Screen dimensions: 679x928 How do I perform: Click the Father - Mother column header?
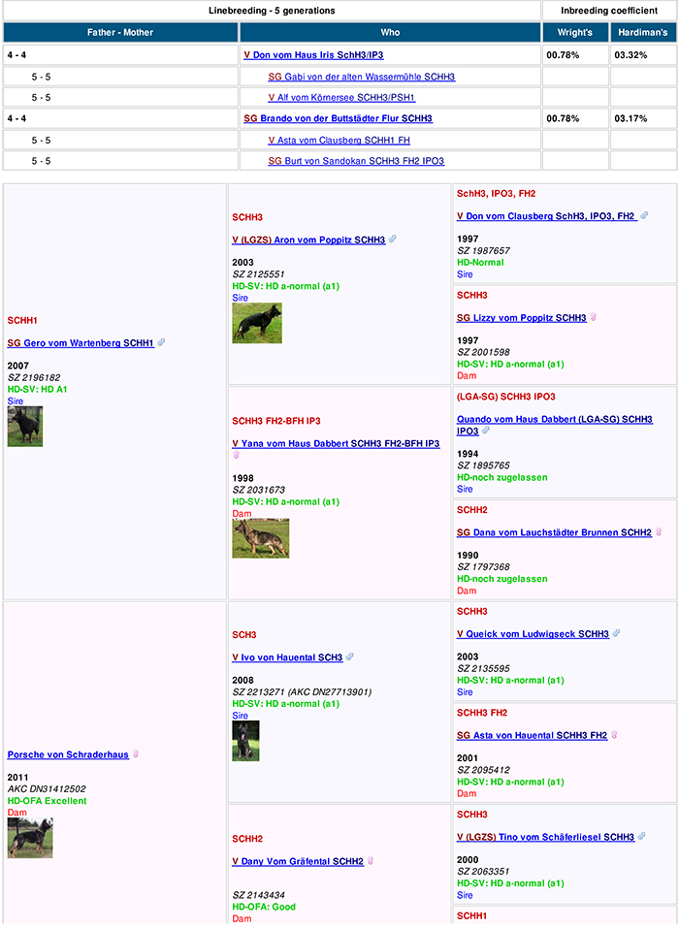[120, 33]
